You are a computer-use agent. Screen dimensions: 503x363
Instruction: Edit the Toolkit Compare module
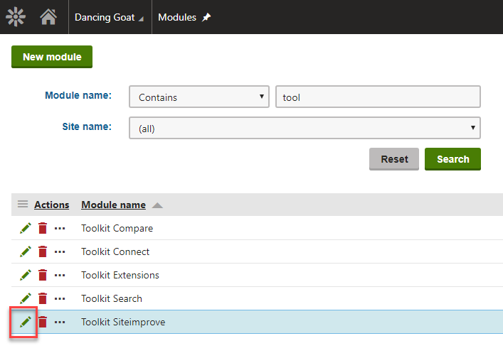click(25, 228)
